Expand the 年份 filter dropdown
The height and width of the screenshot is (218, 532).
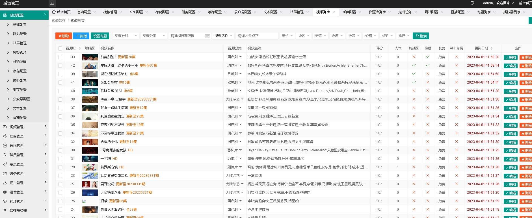click(287, 36)
